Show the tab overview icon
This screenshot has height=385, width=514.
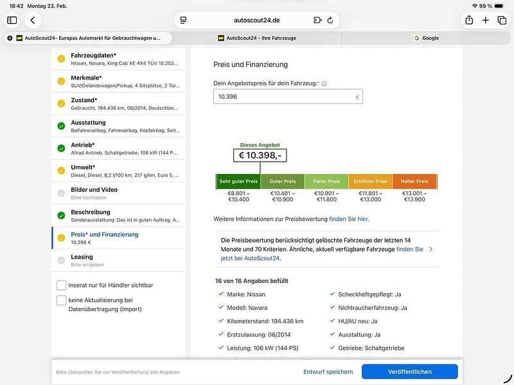pyautogui.click(x=502, y=21)
